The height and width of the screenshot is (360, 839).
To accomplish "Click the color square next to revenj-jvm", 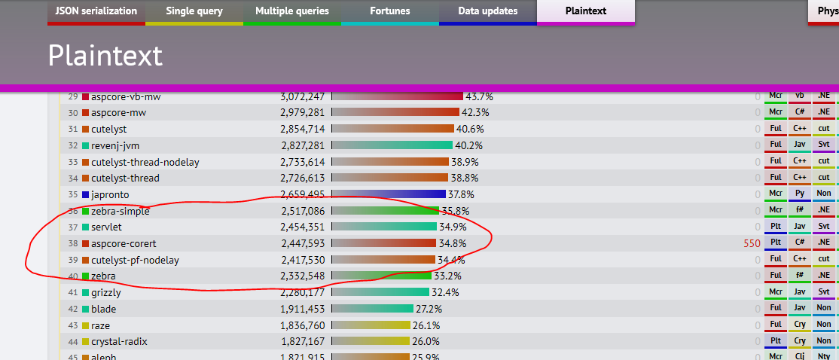I will pos(85,145).
